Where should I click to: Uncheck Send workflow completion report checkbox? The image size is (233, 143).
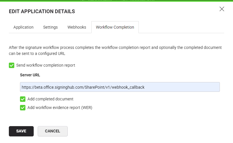point(11,65)
